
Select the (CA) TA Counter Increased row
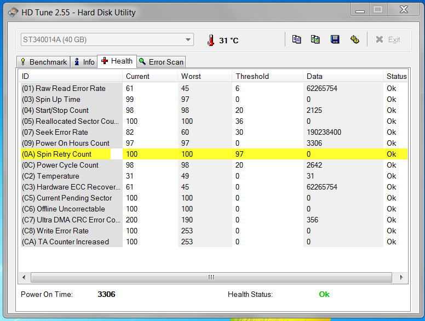tap(214, 242)
